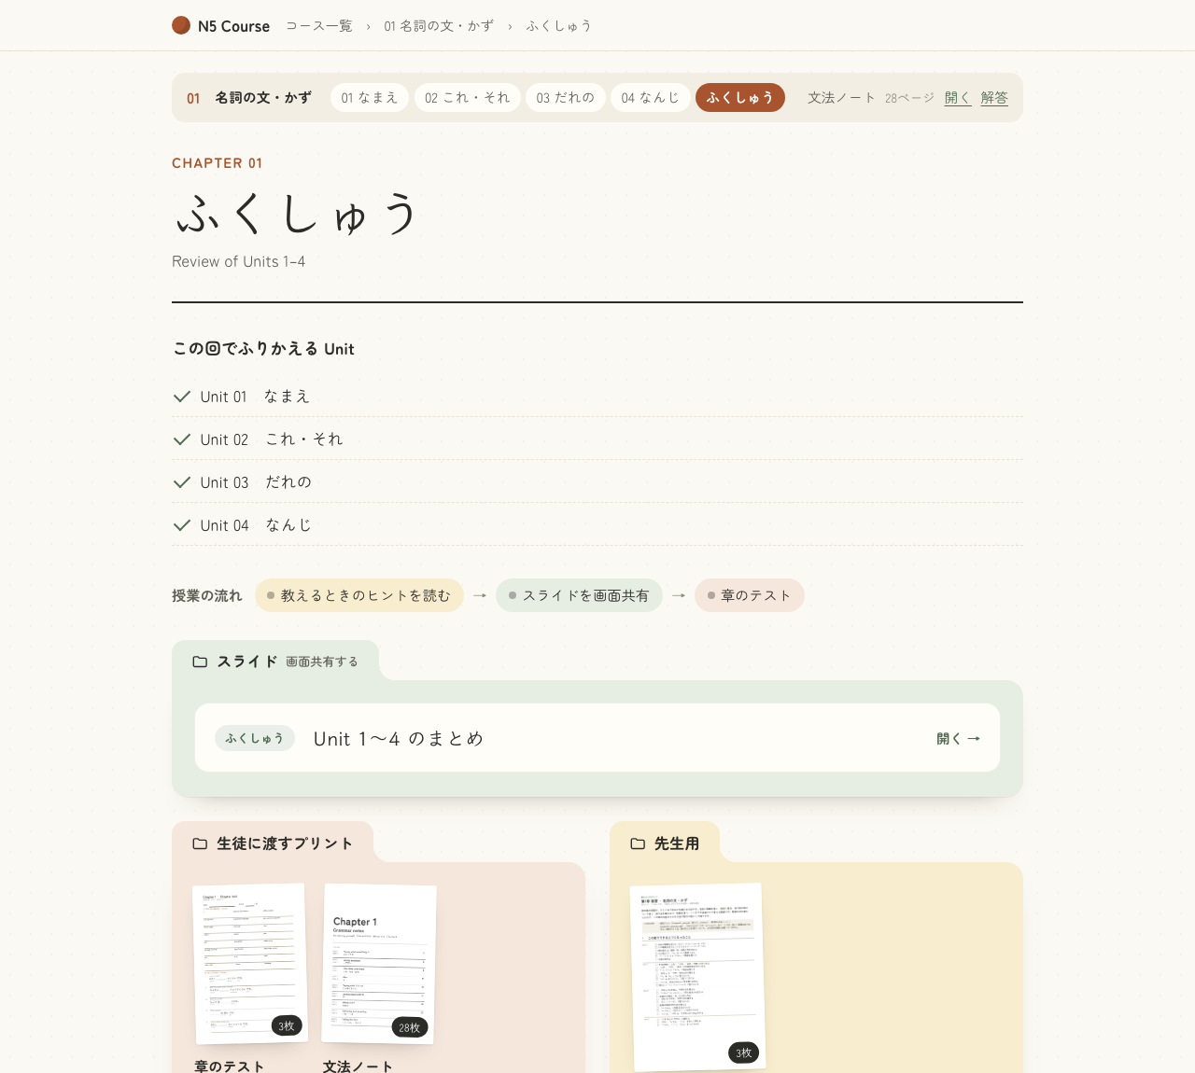
Task: Open the 文法ノート 28枚 handout thumbnail
Action: tap(379, 963)
